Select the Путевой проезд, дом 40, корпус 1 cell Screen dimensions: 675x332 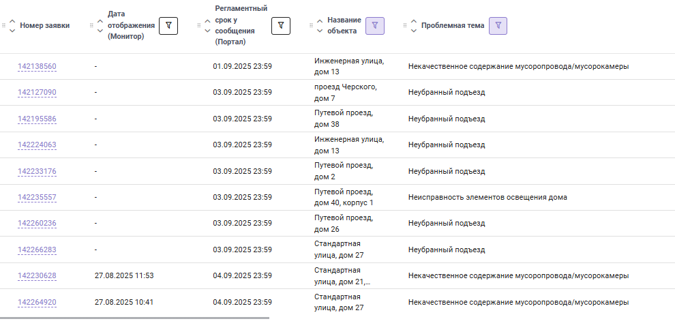click(344, 197)
